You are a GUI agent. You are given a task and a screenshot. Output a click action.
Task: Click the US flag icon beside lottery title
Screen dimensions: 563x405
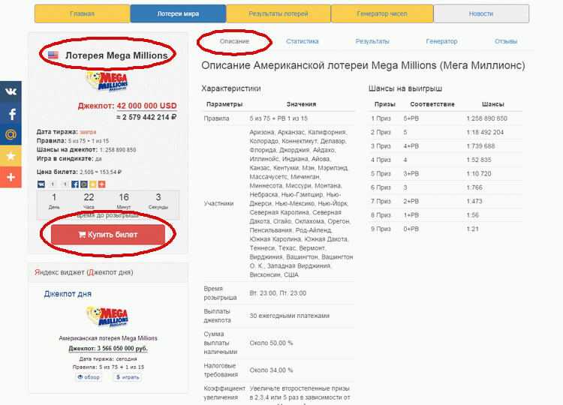point(53,55)
